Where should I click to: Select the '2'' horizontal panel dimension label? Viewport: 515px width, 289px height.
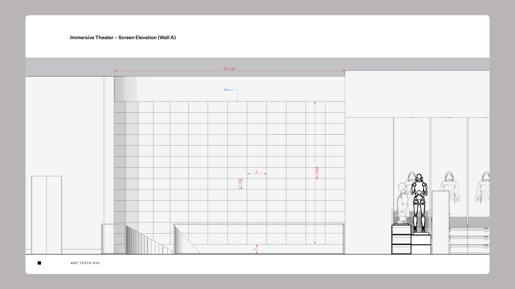[x=257, y=172]
